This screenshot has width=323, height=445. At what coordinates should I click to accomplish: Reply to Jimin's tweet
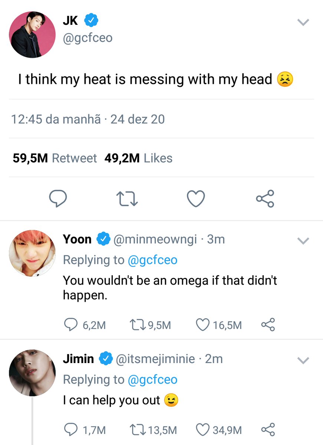tap(70, 430)
